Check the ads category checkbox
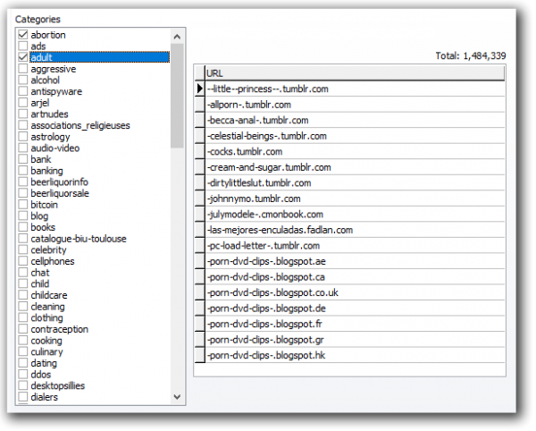536x431 pixels. point(23,46)
